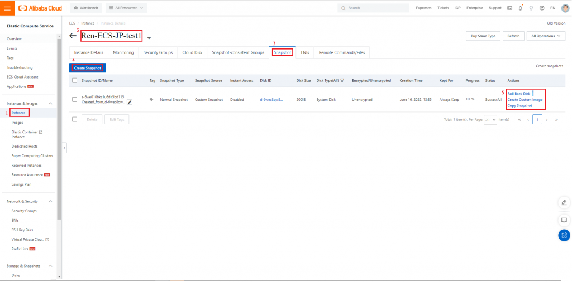This screenshot has height=282, width=572.
Task: Click the Create Snapshot button
Action: (88, 67)
